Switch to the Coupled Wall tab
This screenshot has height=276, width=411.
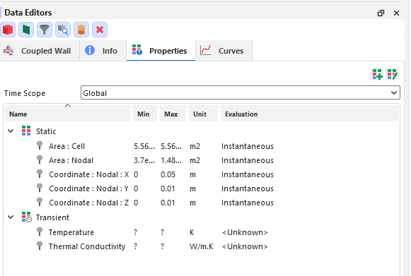pyautogui.click(x=40, y=51)
